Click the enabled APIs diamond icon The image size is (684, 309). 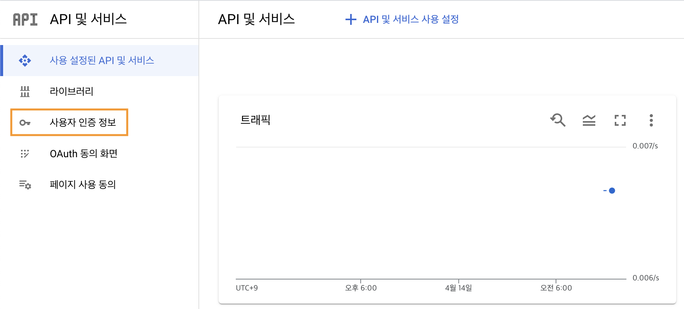point(25,61)
